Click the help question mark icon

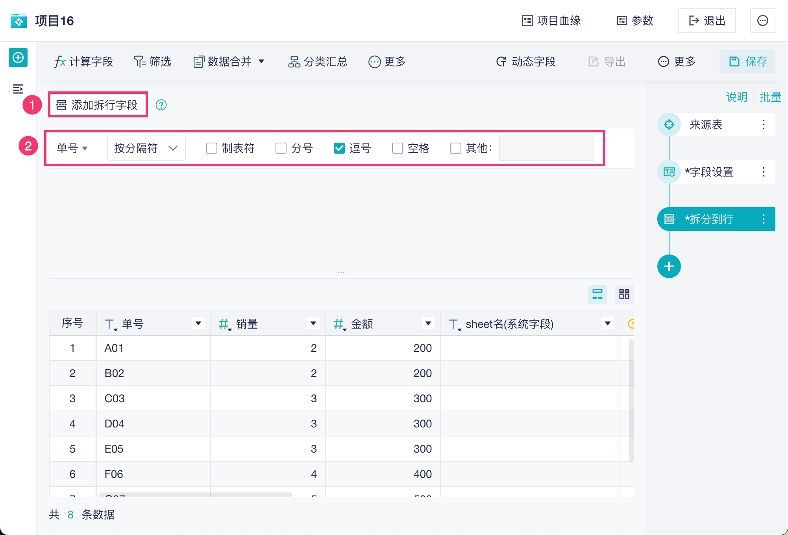(161, 105)
